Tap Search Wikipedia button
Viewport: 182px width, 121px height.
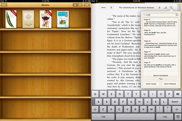click(x=170, y=84)
